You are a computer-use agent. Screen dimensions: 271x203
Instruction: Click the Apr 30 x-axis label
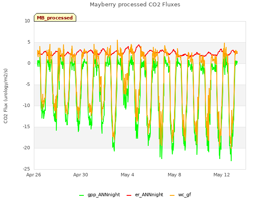coord(80,175)
